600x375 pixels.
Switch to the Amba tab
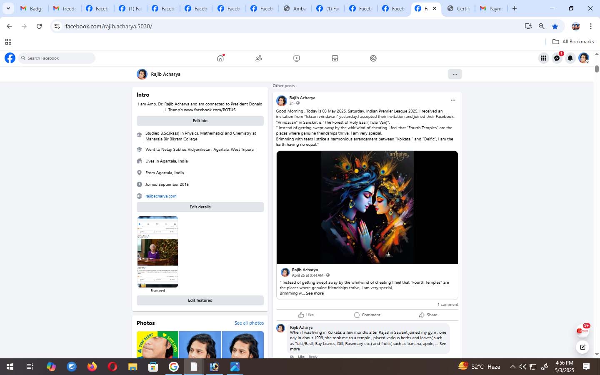point(295,8)
